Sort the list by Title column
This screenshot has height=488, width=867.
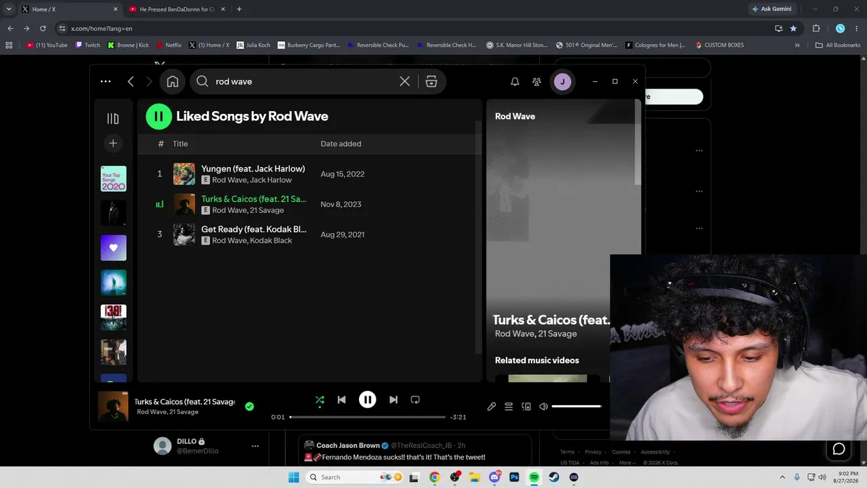pos(180,144)
